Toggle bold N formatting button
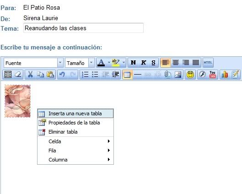This screenshot has height=194, width=242. coord(133,63)
